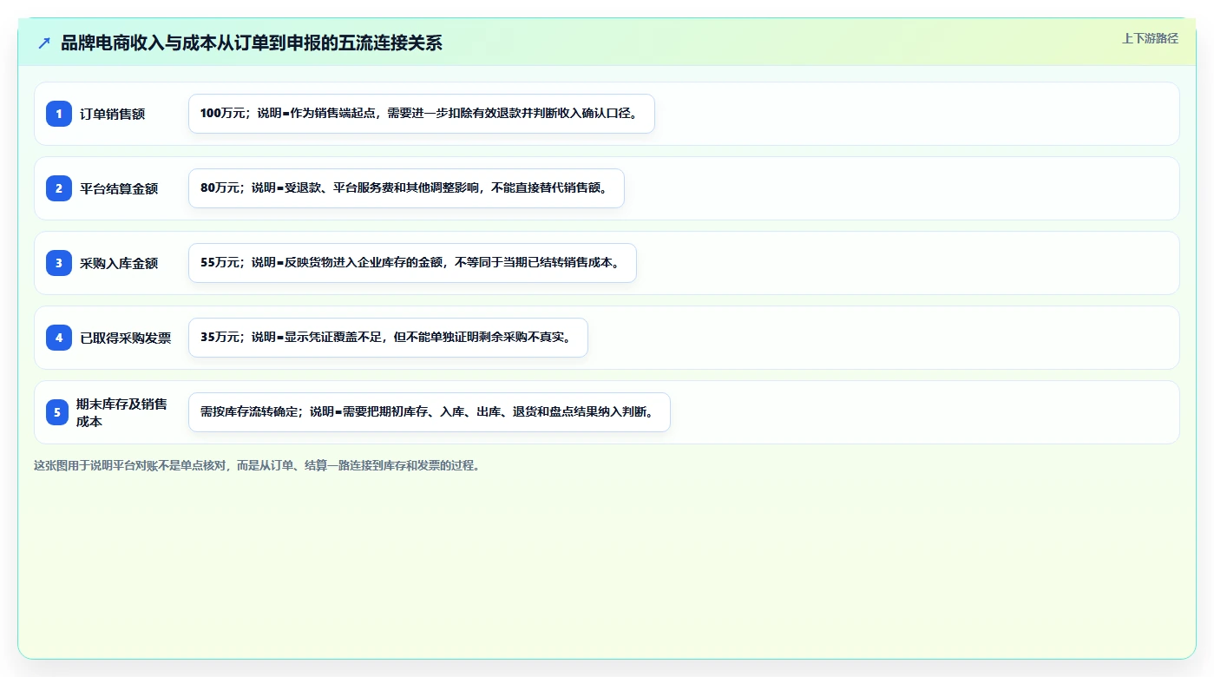Click the title 品牌电商收入与成本从订单到申报的五流连接关系

[252, 43]
